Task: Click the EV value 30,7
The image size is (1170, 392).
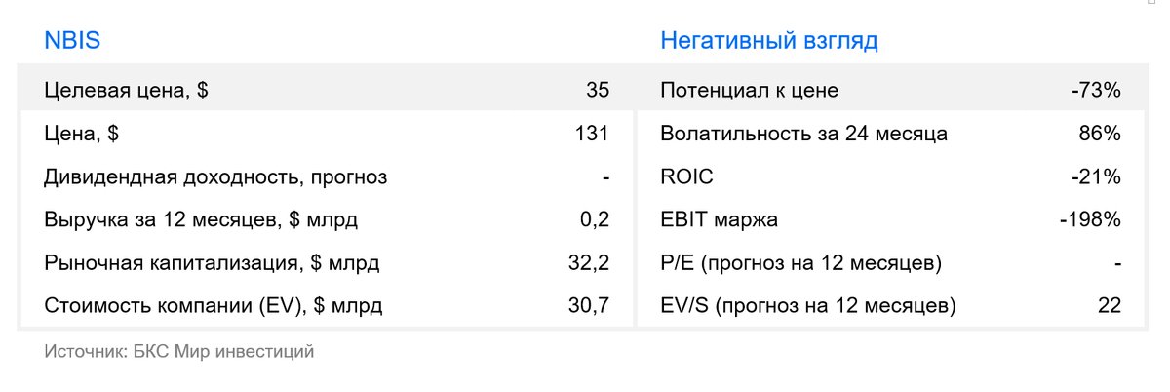Action: pos(590,306)
